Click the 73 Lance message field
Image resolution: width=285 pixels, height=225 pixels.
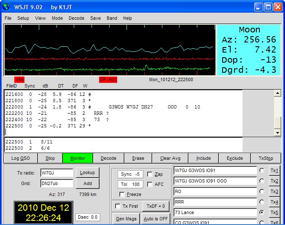click(x=215, y=212)
